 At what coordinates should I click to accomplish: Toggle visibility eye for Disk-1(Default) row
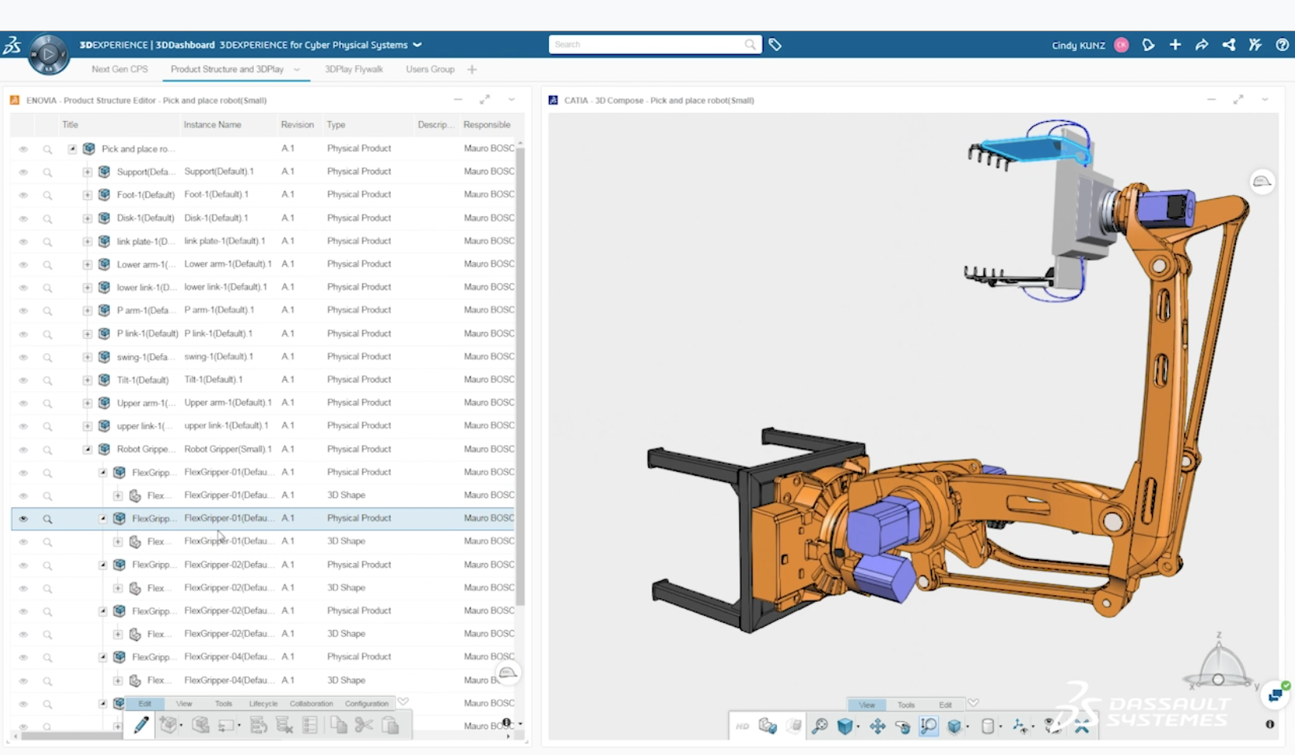(x=23, y=218)
